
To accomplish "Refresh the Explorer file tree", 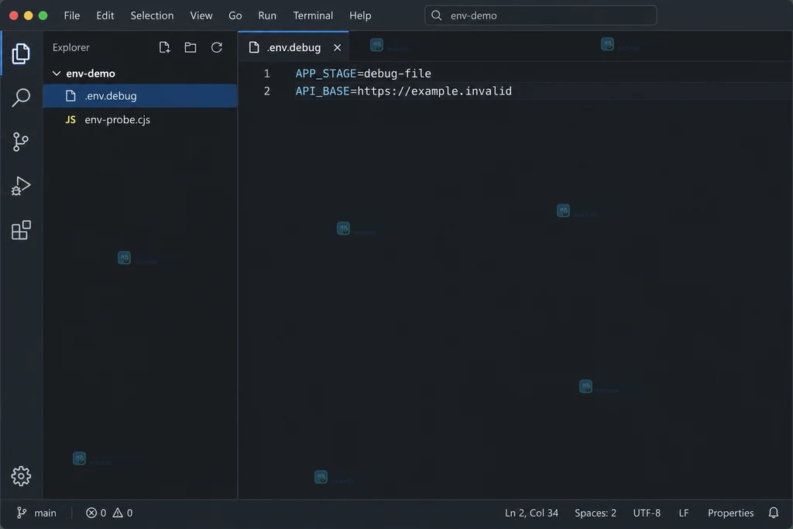I will pos(217,47).
